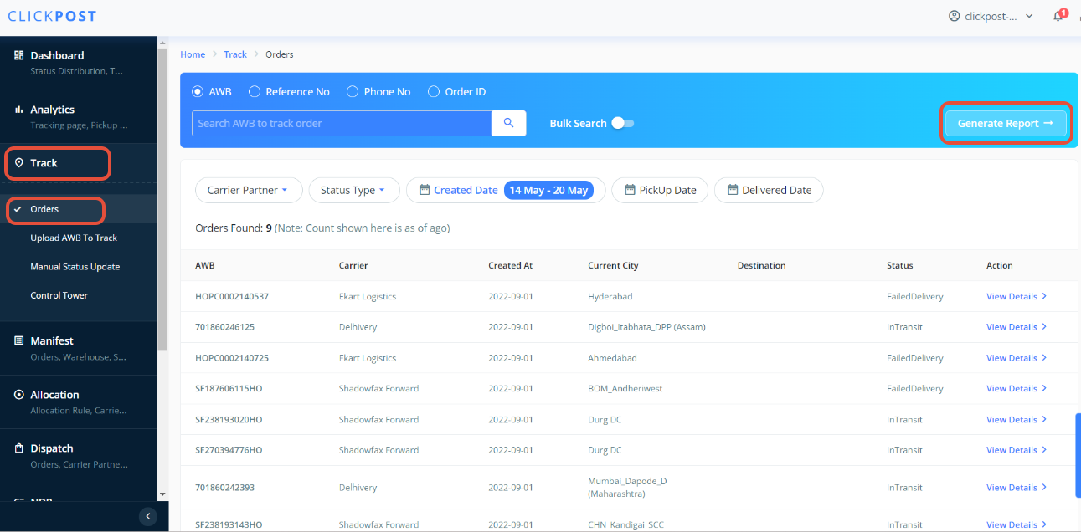Click the Carrier column header
Image resolution: width=1081 pixels, height=532 pixels.
[353, 265]
